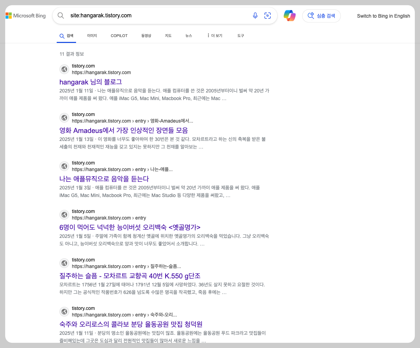Viewport: 420px width, 348px height.
Task: Click globe icon beside 질주하는 슬픔 result
Action: pos(64,263)
